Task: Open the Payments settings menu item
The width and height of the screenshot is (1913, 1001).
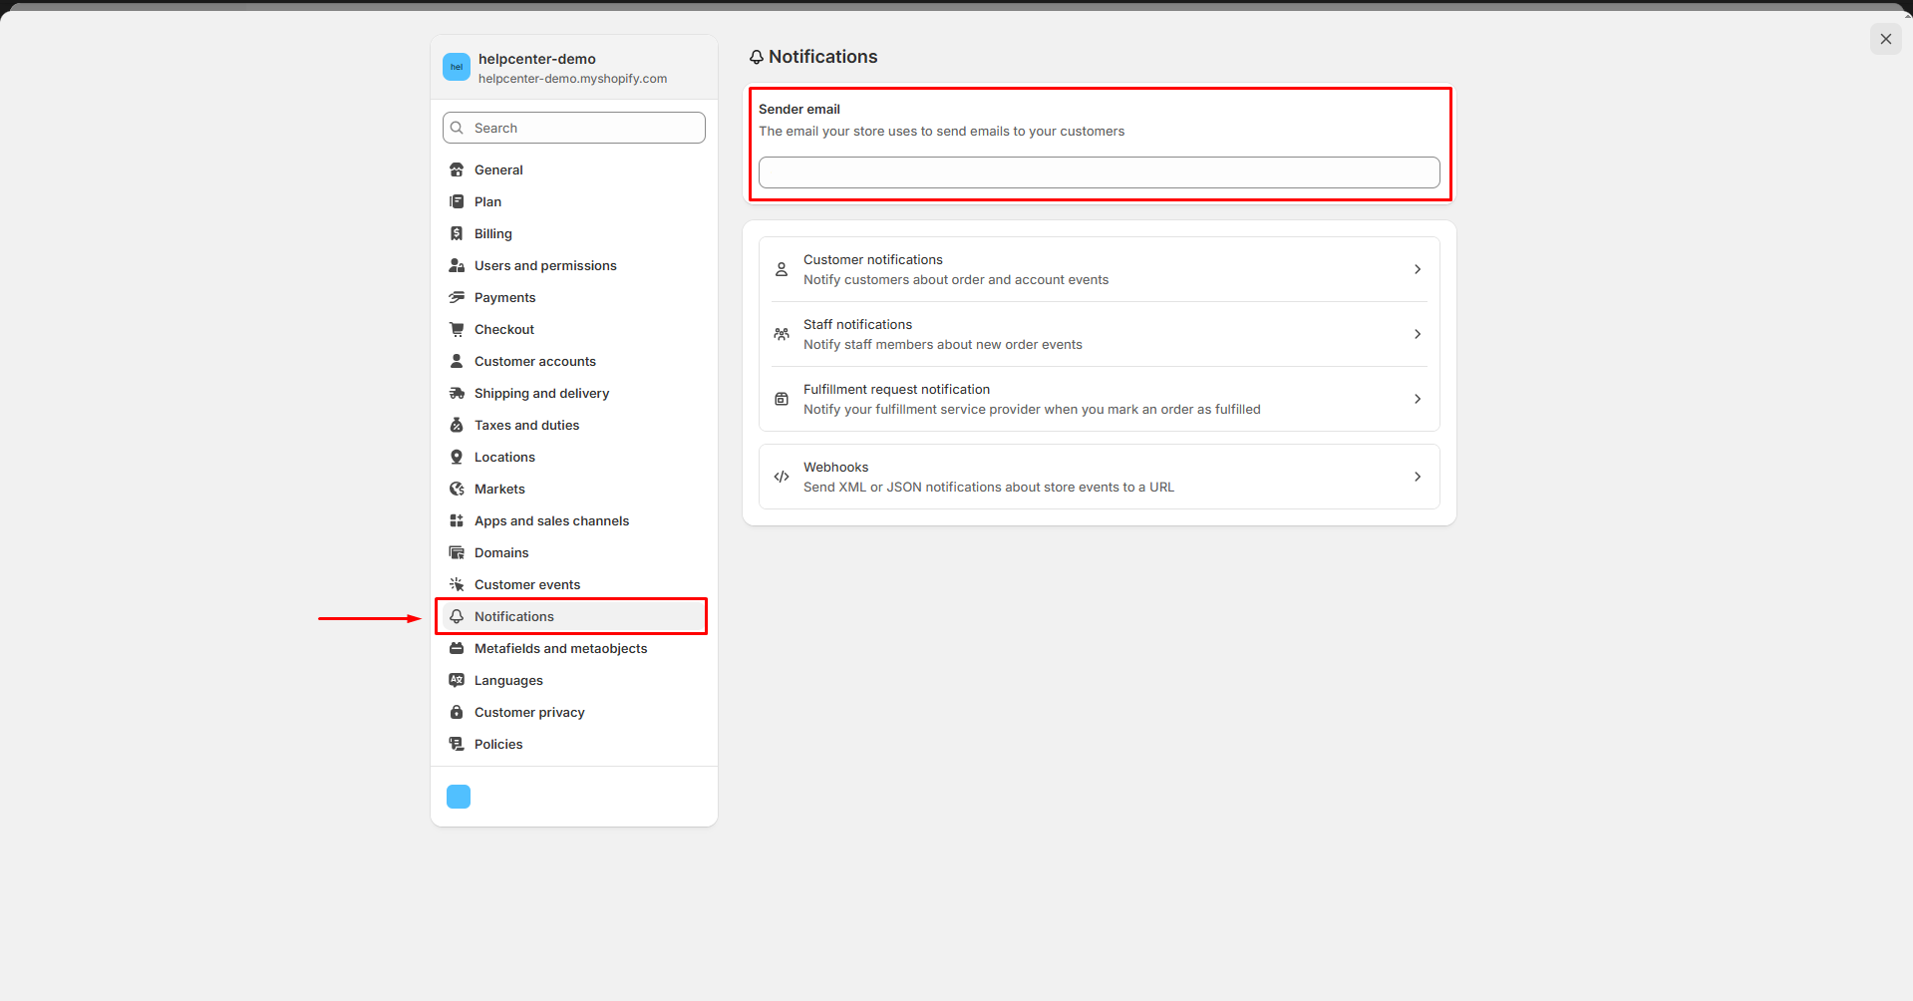Action: (504, 297)
